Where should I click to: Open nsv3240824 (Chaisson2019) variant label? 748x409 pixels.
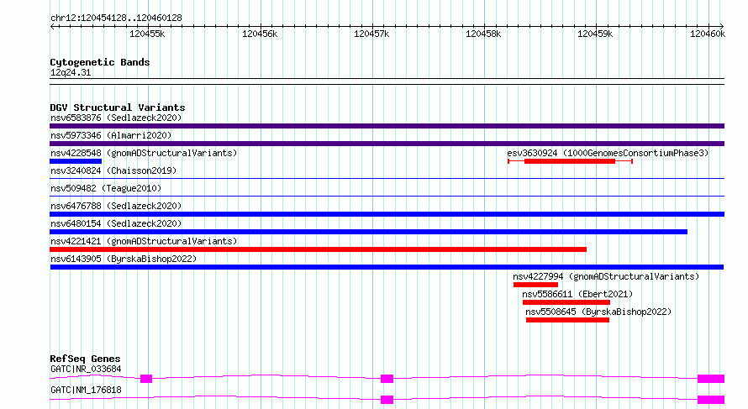pos(113,170)
